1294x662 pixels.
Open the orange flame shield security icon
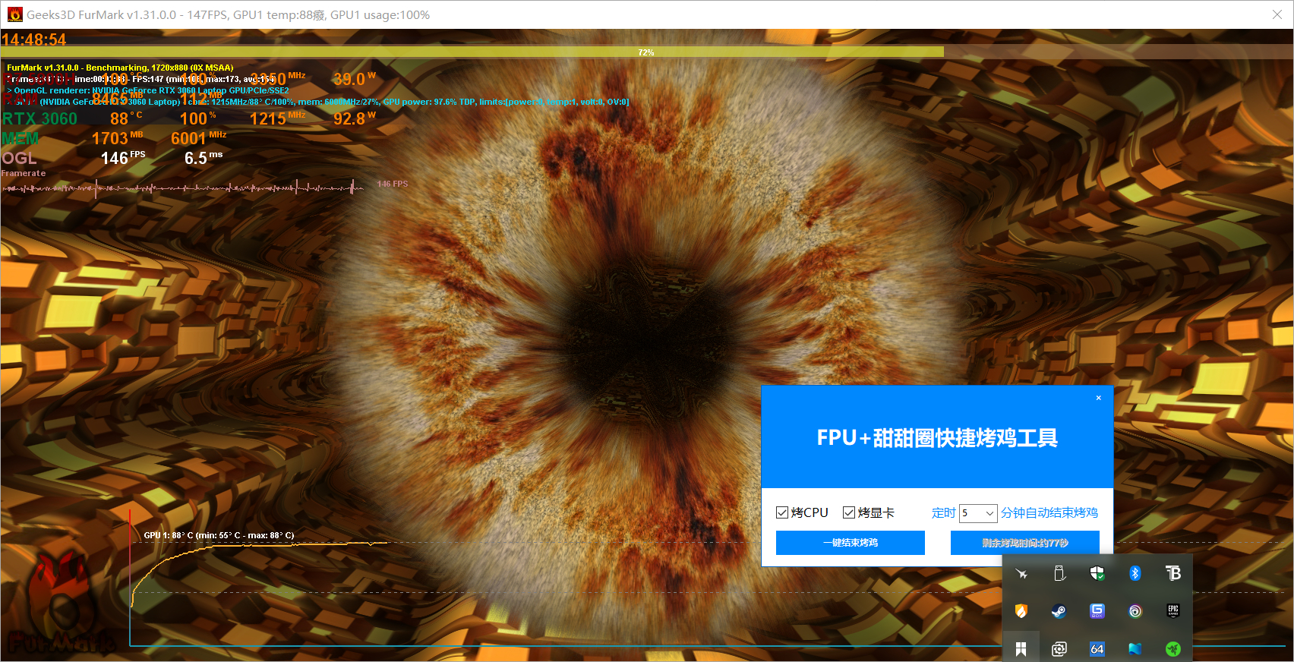[x=1021, y=611]
